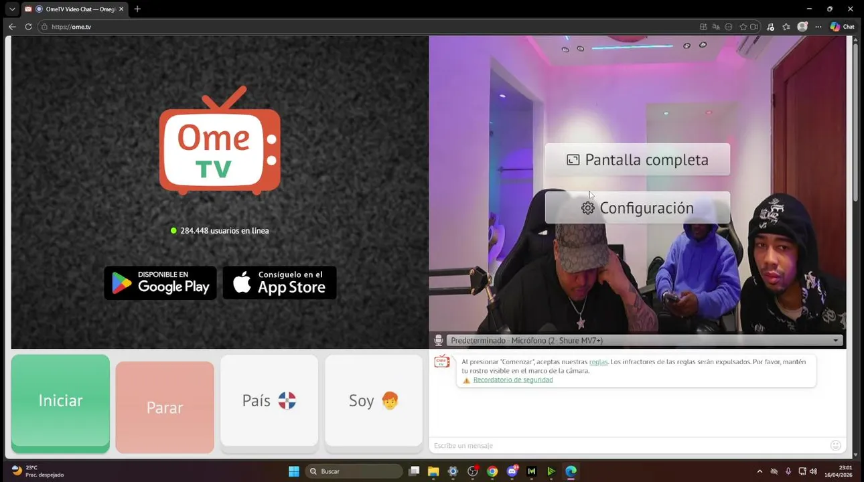Click the circled dots icon in address bar
This screenshot has height=482, width=864.
tap(729, 27)
